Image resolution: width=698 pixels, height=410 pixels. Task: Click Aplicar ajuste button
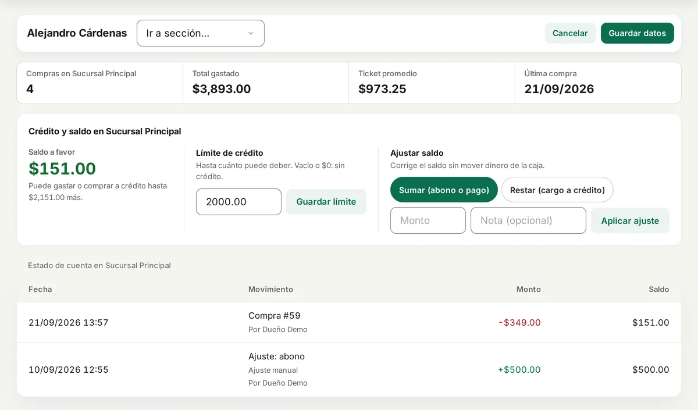click(x=630, y=221)
